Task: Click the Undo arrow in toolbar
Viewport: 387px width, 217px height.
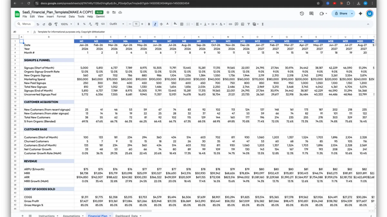Action: tap(38, 24)
